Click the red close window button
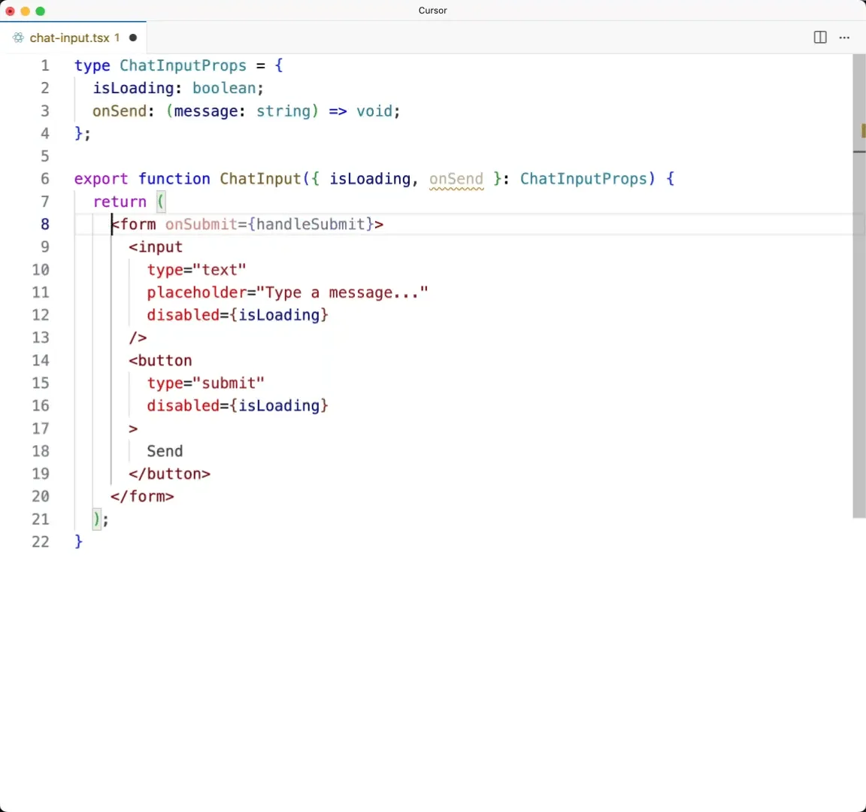The width and height of the screenshot is (866, 812). [x=10, y=11]
